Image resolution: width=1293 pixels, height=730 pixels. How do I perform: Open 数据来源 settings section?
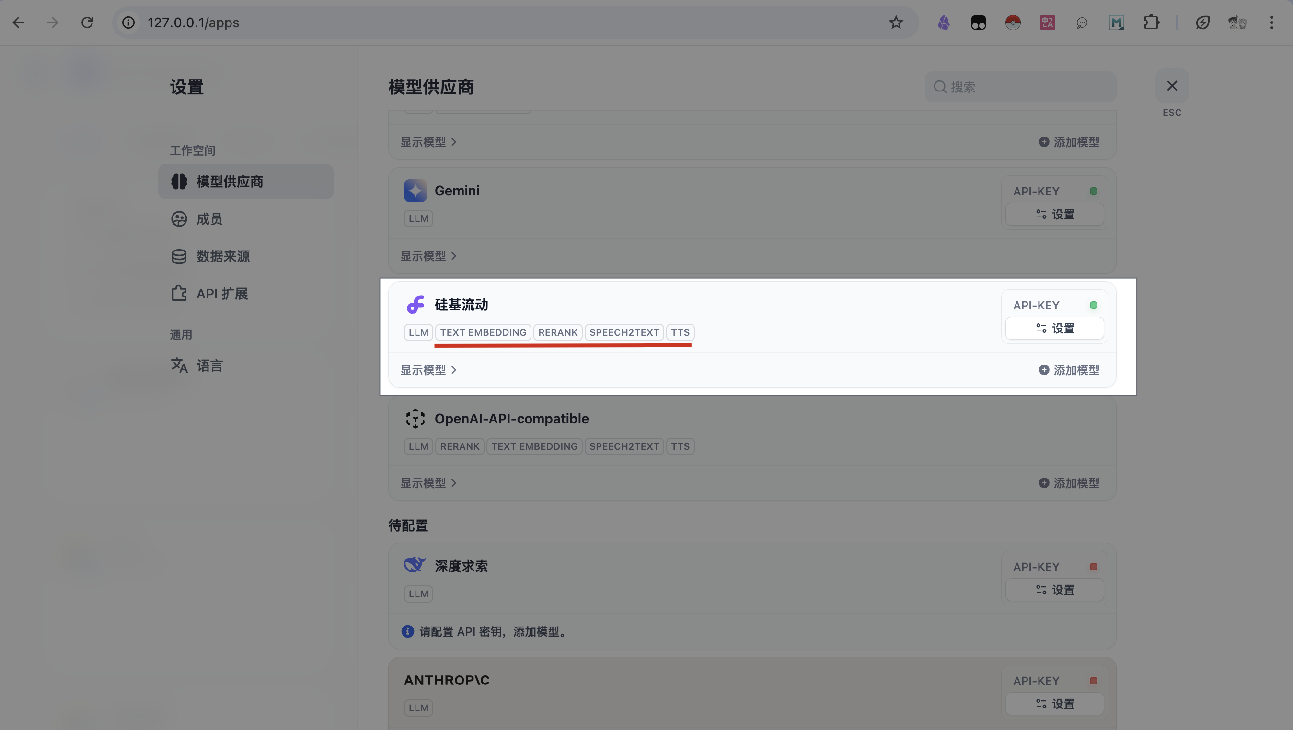click(245, 256)
